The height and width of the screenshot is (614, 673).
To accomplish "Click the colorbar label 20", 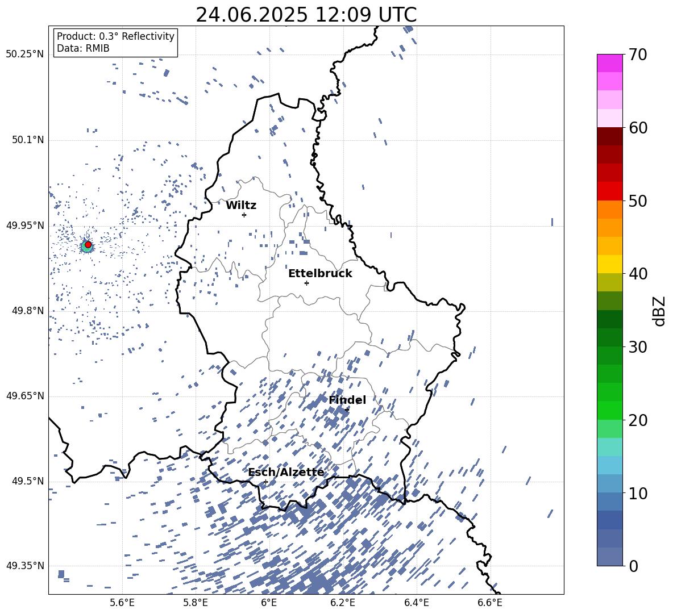I will tap(638, 420).
